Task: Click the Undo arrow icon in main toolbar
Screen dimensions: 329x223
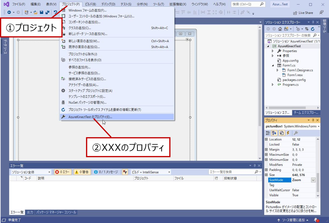Action: pos(55,12)
